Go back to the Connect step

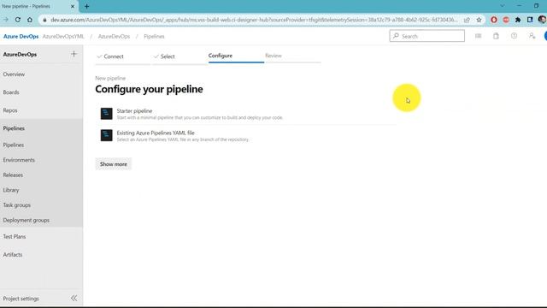click(x=123, y=56)
